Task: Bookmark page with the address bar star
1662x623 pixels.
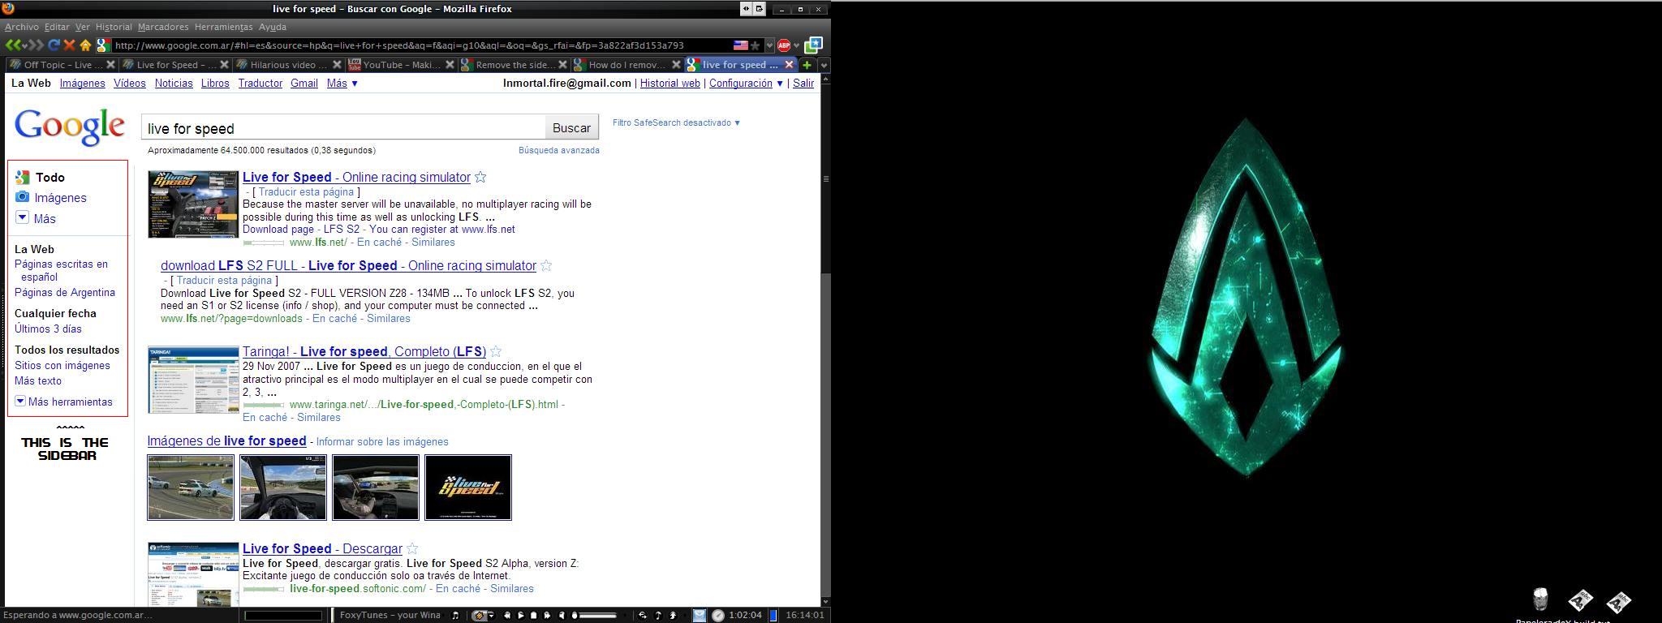Action: 756,45
